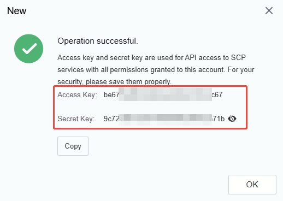Click the word API in description

point(191,57)
